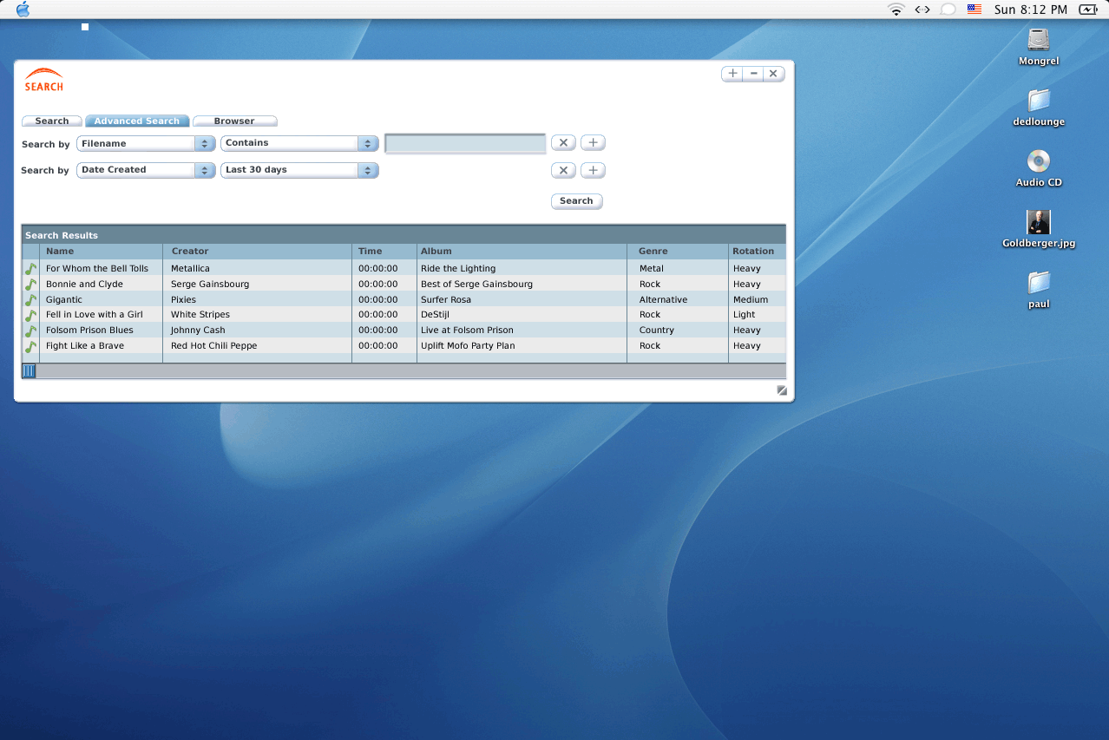Switch to the Advanced Search tab
Viewport: 1109px width, 740px height.
137,121
